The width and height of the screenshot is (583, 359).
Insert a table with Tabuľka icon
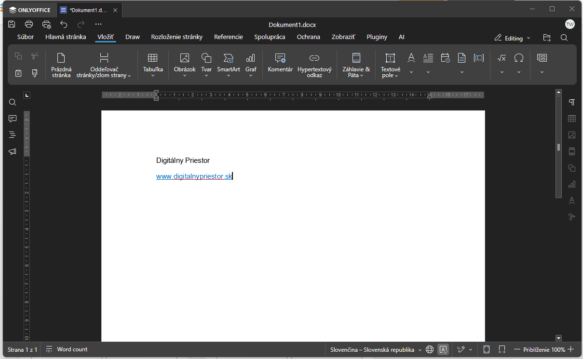[152, 58]
